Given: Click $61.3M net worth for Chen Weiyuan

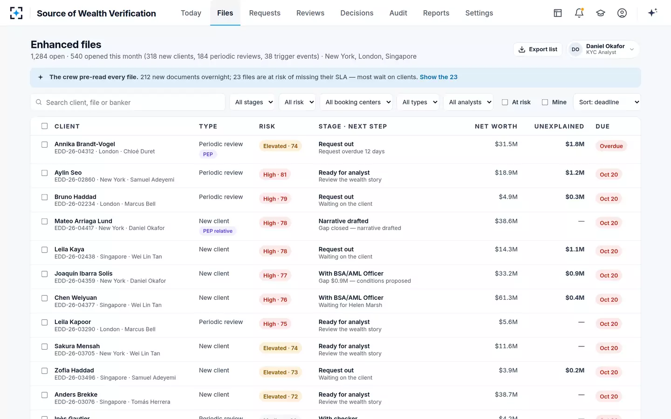Looking at the screenshot, I should [x=506, y=298].
